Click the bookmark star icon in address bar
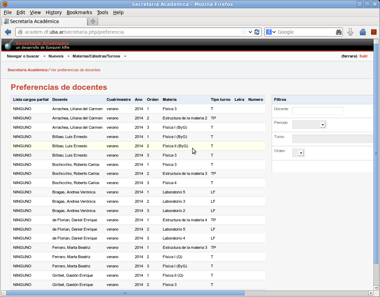Screen dimensions: 380x297 point(244,32)
